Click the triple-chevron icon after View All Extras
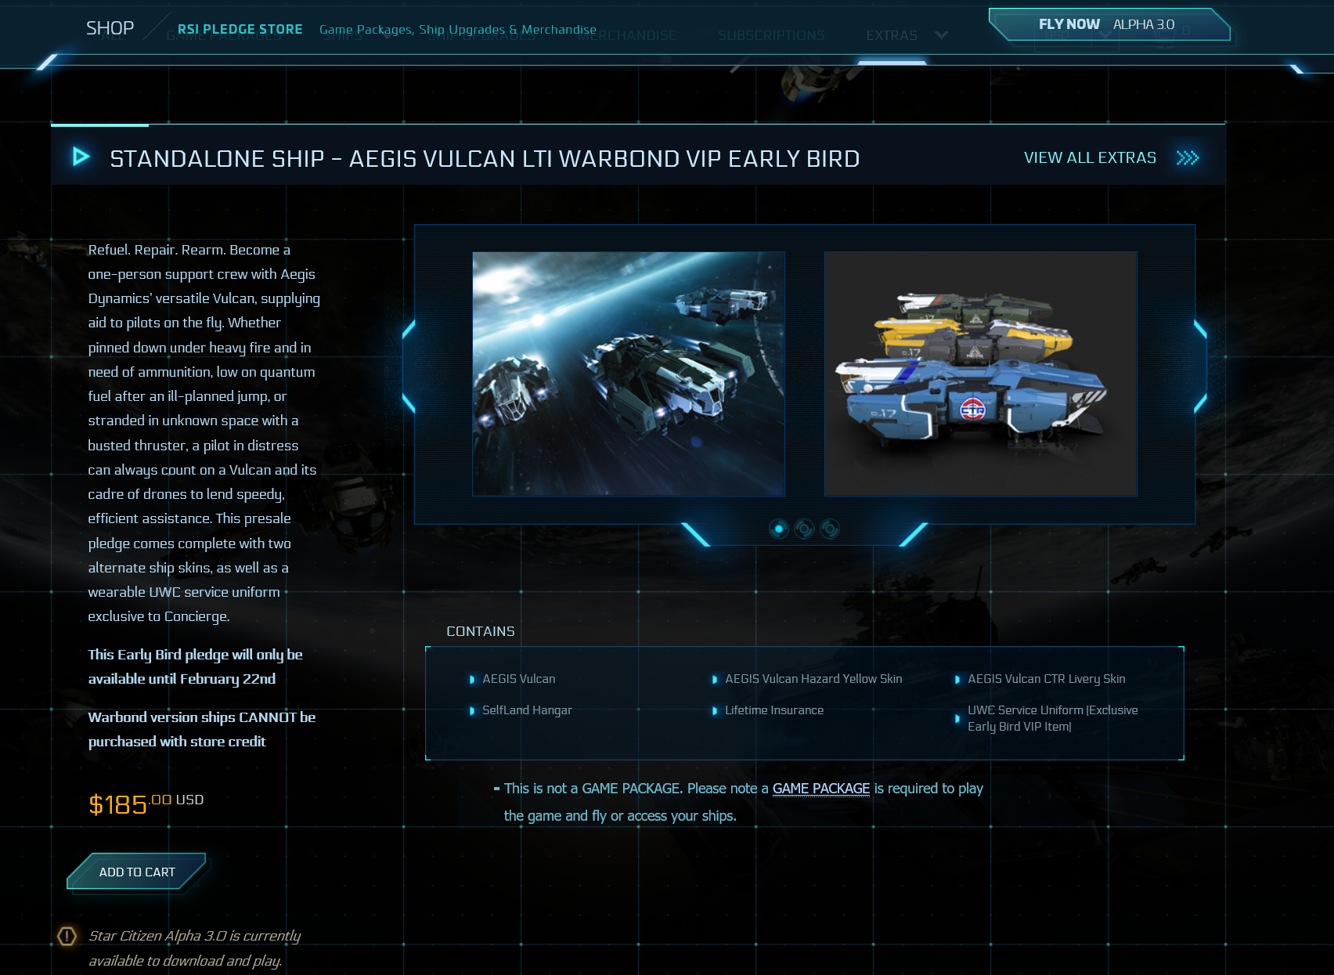Viewport: 1334px width, 975px height. point(1187,158)
